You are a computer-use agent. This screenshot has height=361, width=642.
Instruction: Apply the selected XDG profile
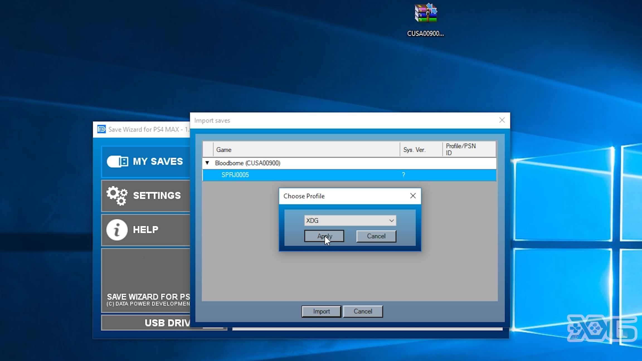[x=324, y=236]
